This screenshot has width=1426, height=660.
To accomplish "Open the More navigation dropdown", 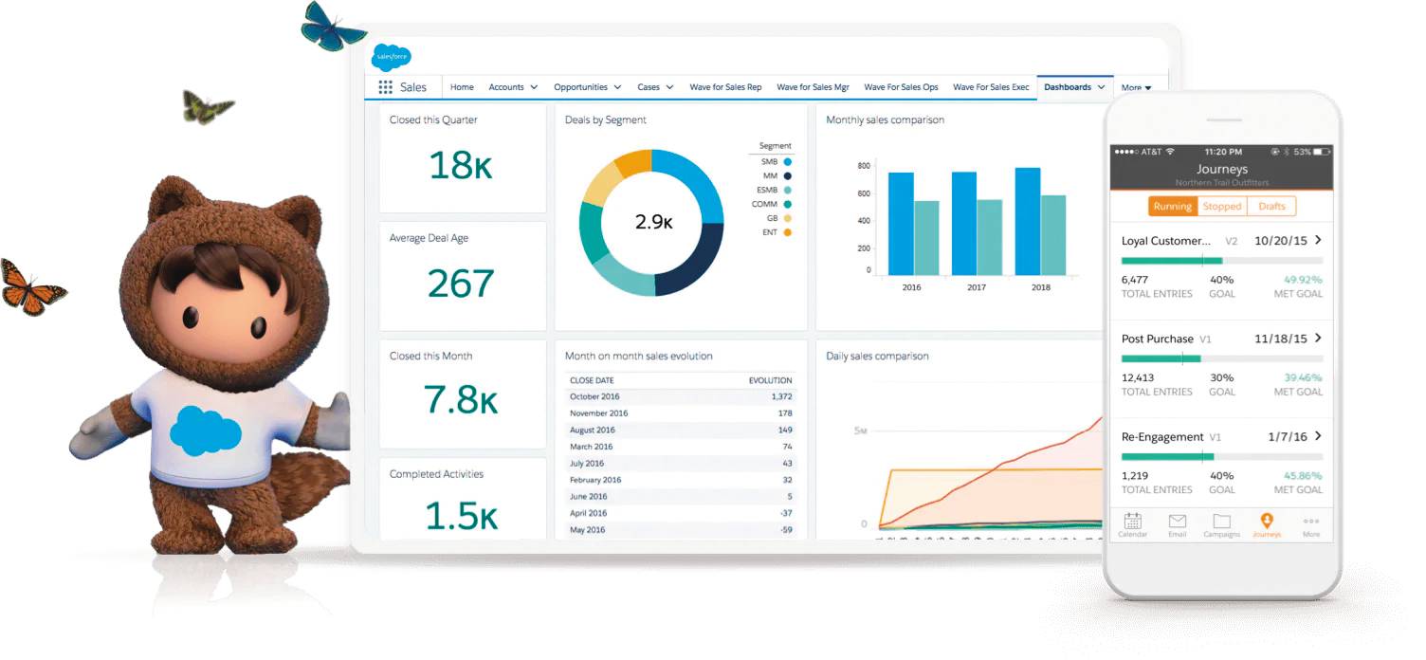I will [1136, 87].
